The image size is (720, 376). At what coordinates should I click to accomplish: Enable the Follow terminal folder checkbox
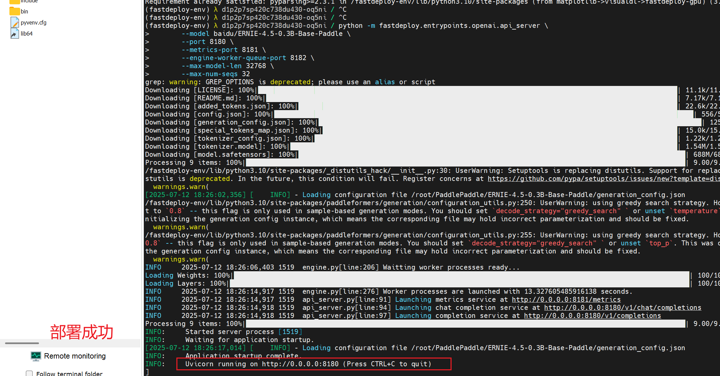29,374
